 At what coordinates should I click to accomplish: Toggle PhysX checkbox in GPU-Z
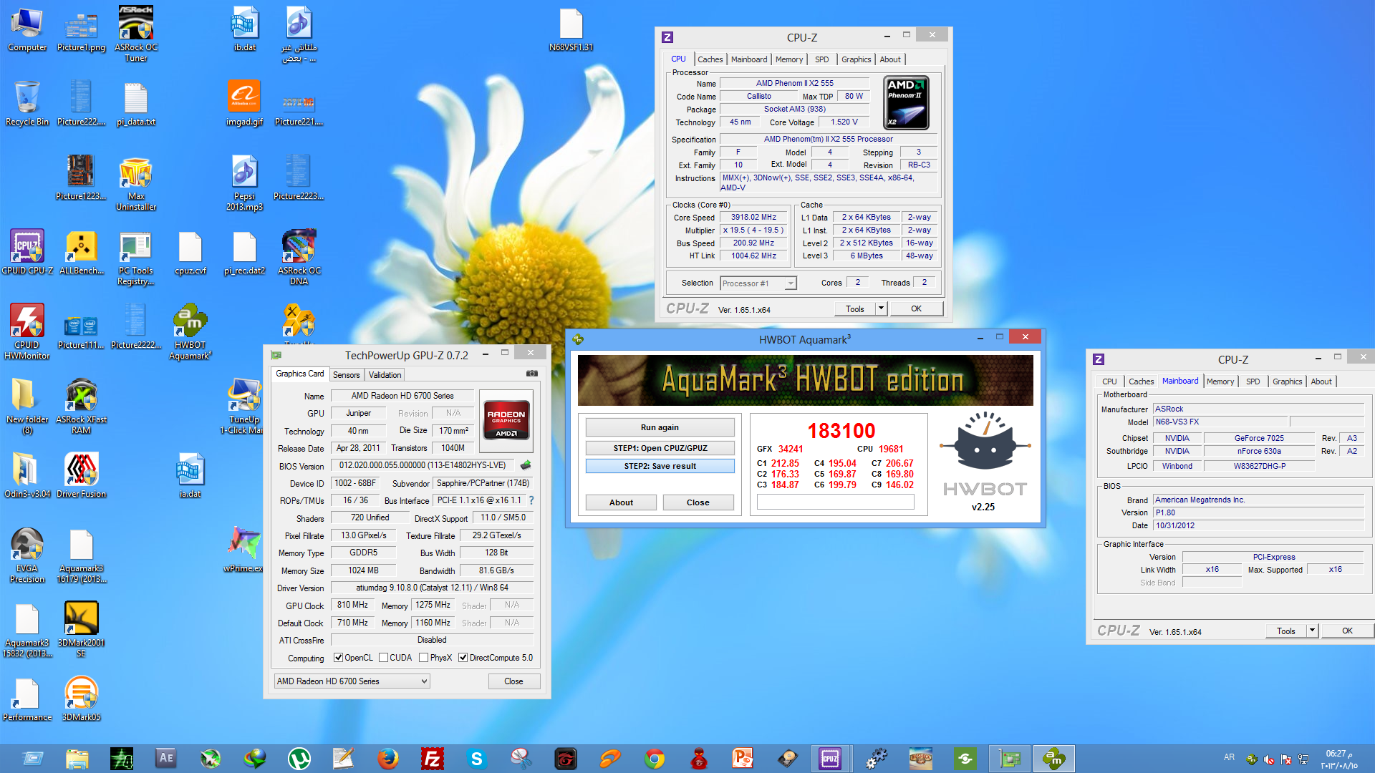click(423, 658)
